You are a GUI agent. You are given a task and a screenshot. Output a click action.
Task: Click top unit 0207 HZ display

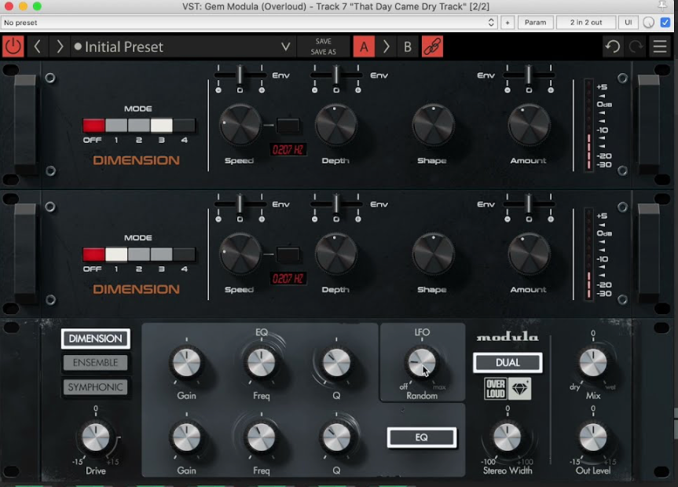(x=288, y=150)
